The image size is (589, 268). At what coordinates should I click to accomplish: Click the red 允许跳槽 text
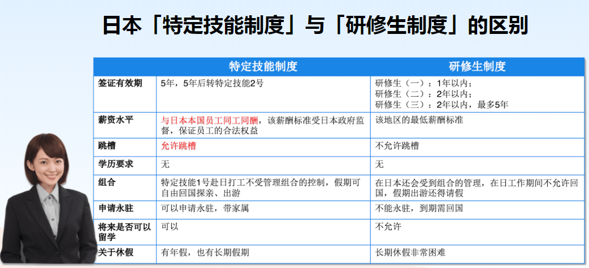(179, 145)
